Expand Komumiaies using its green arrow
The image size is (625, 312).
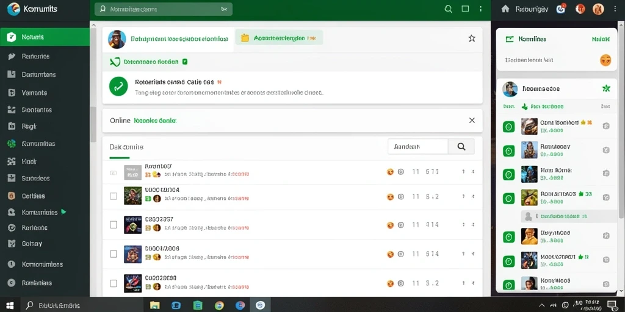coord(63,212)
